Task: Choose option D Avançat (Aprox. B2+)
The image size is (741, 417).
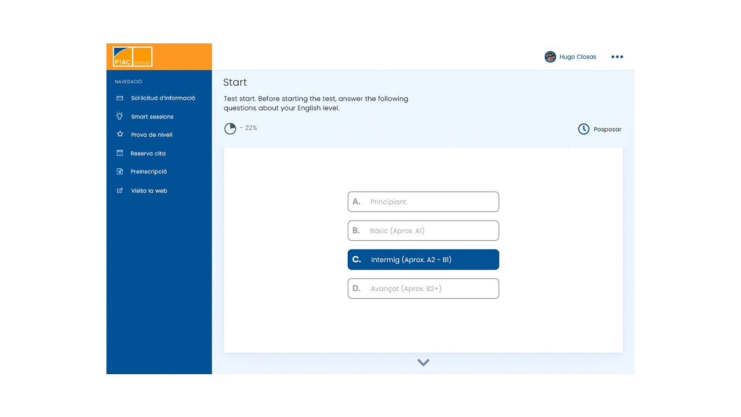Action: click(423, 289)
